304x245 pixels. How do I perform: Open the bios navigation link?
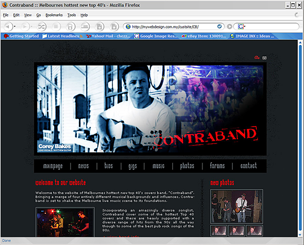point(109,166)
